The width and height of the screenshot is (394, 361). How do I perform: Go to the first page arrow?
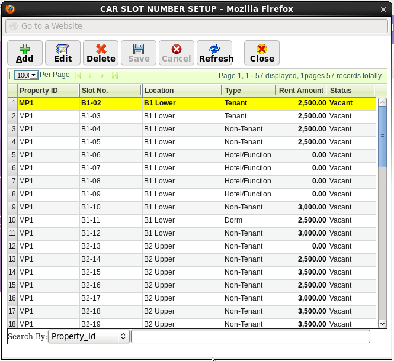tap(78, 76)
